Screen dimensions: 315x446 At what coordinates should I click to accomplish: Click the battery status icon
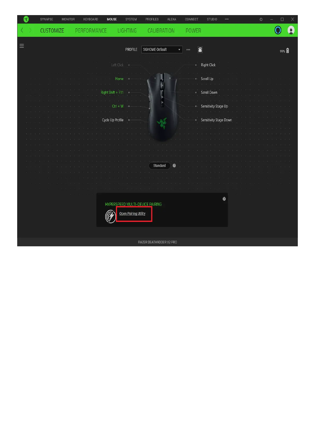point(288,51)
